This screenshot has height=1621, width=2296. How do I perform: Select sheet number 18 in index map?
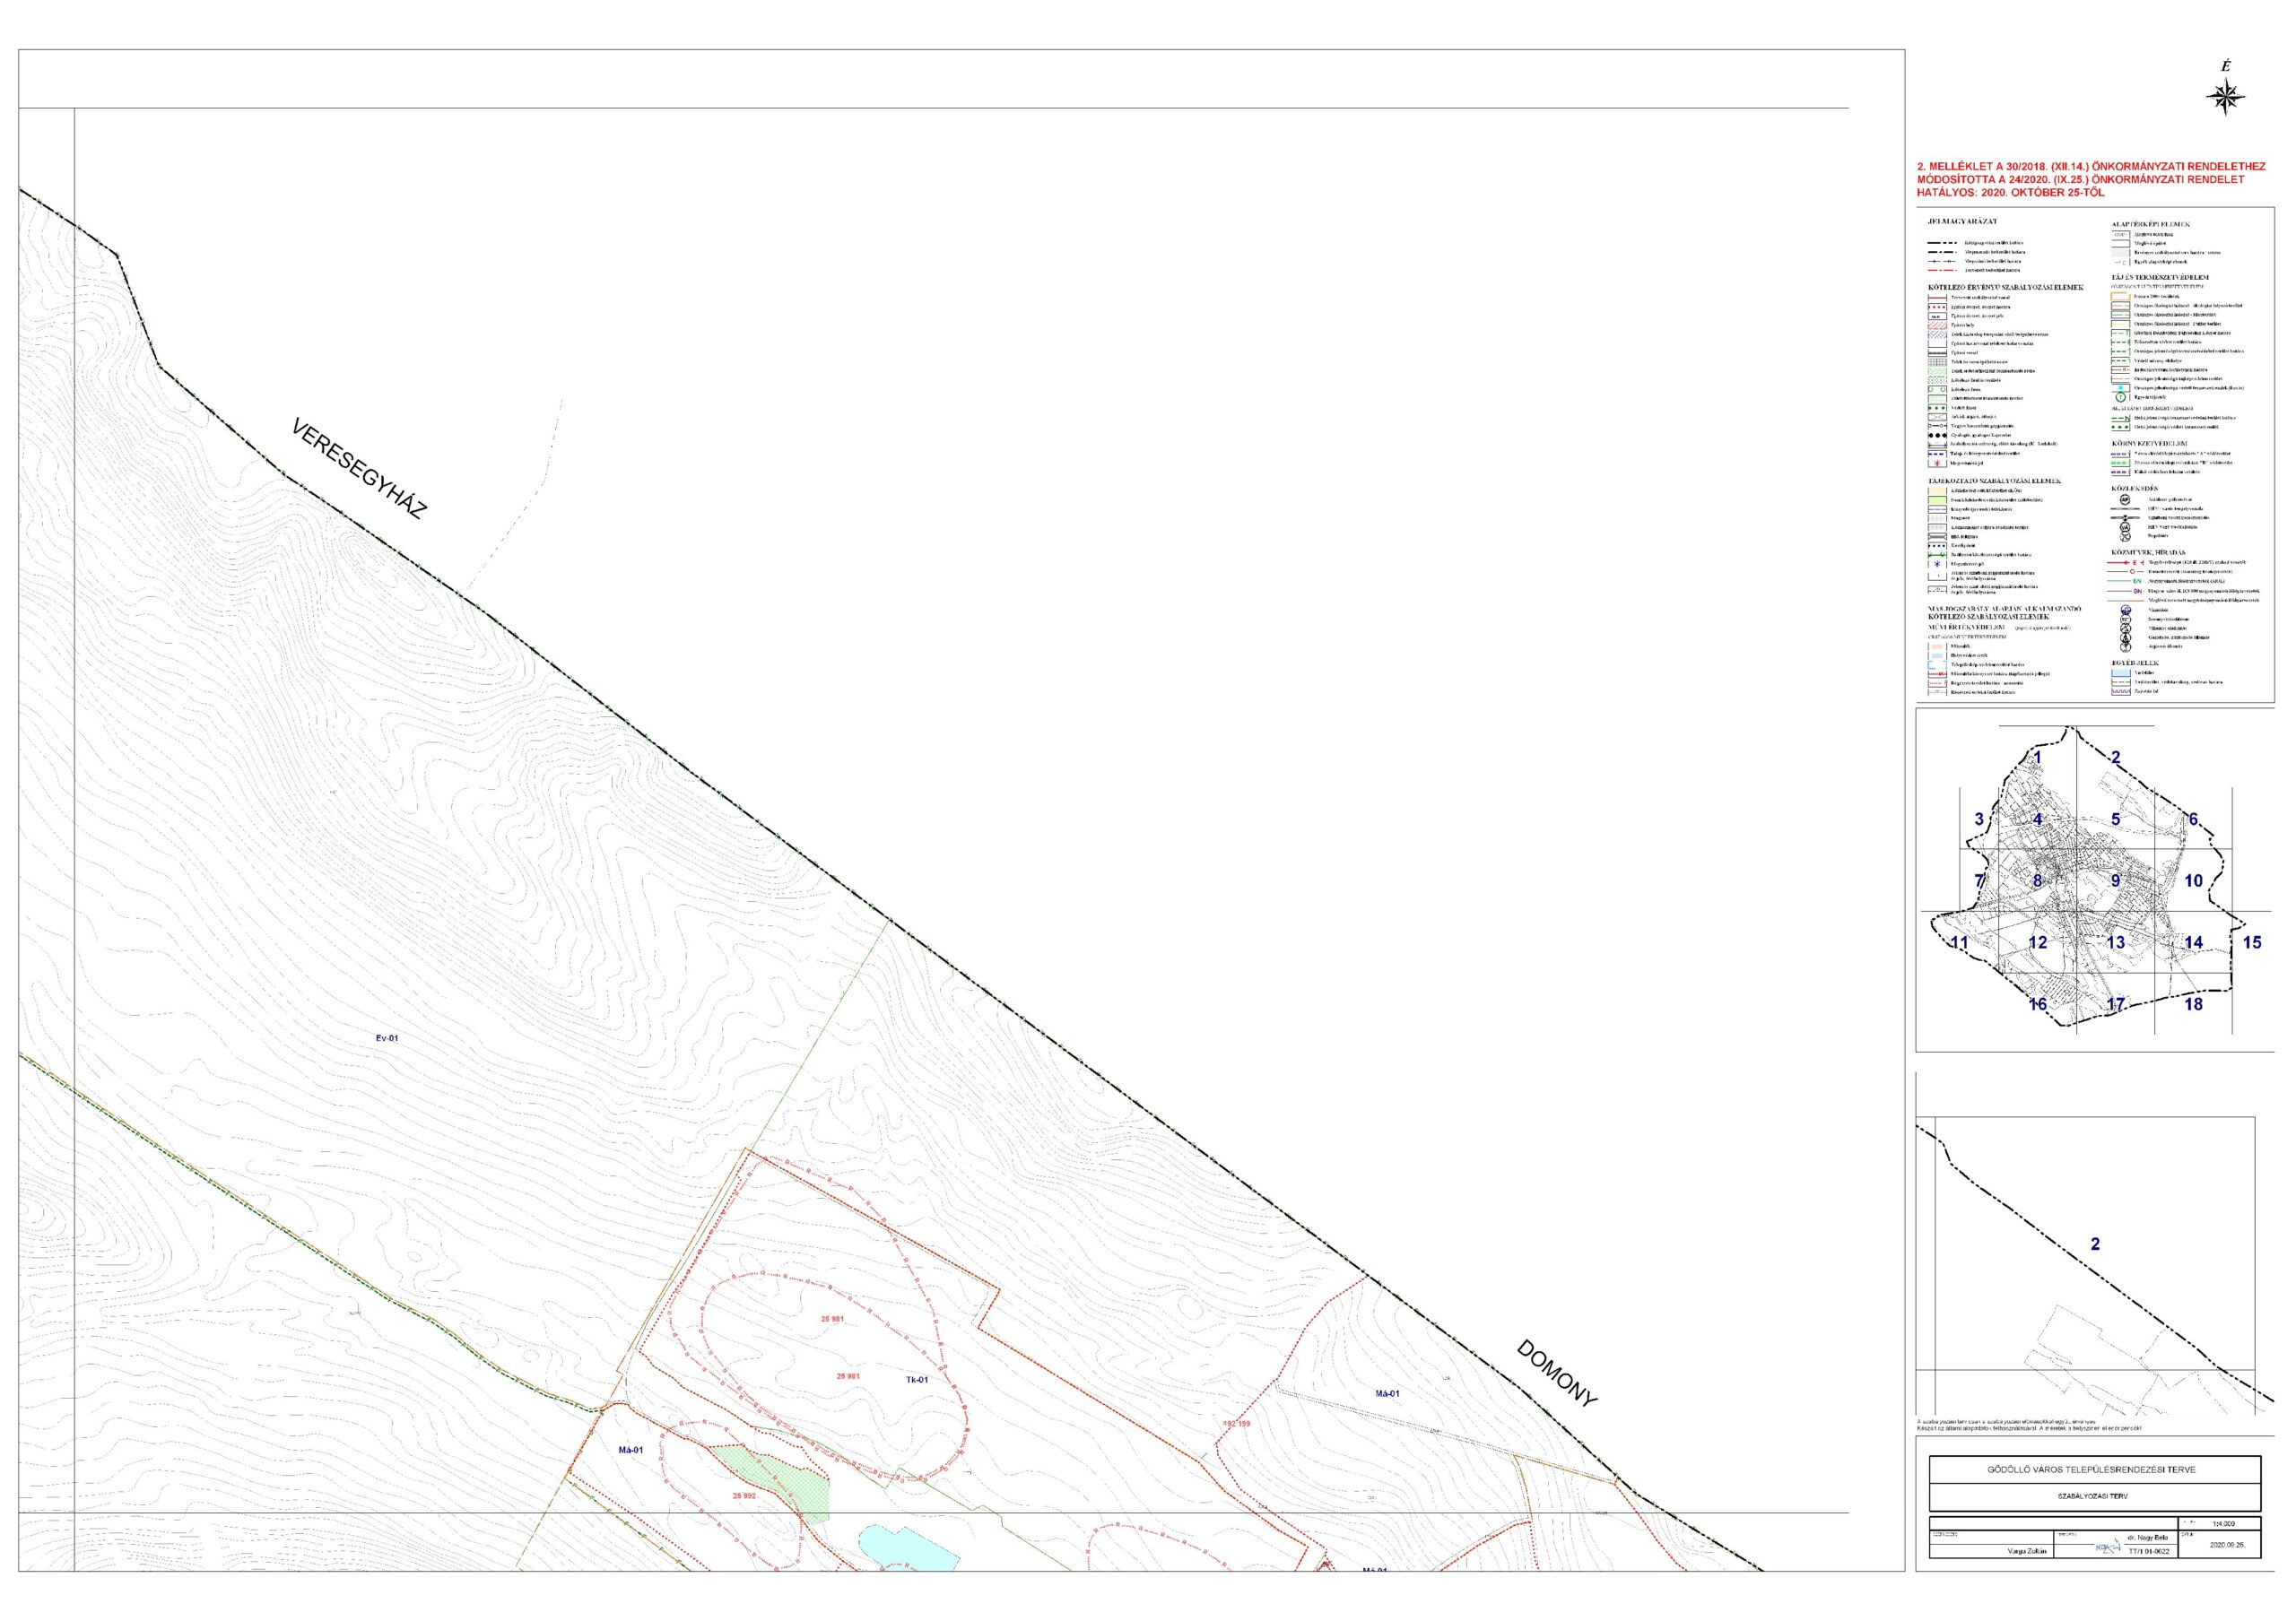(x=2193, y=1004)
